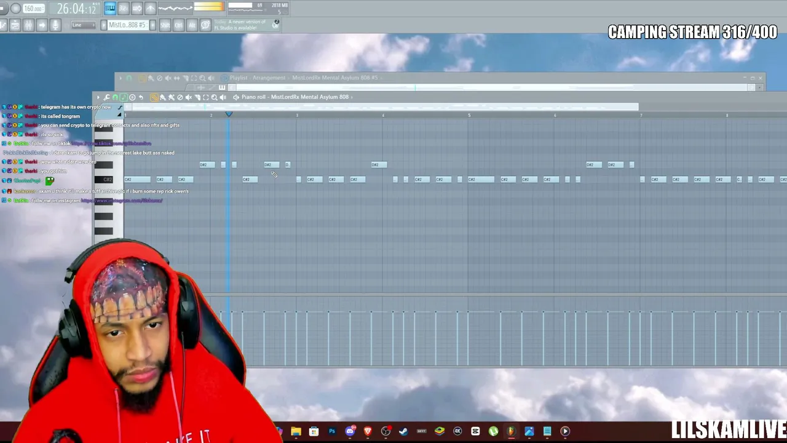
Task: Toggle the microphone recording icon
Action: [x=55, y=25]
